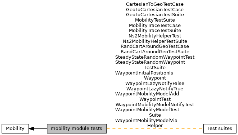The height and width of the screenshot is (135, 238).
Task: Select RandCartAroundGeoTestCase label
Action: tap(155, 46)
